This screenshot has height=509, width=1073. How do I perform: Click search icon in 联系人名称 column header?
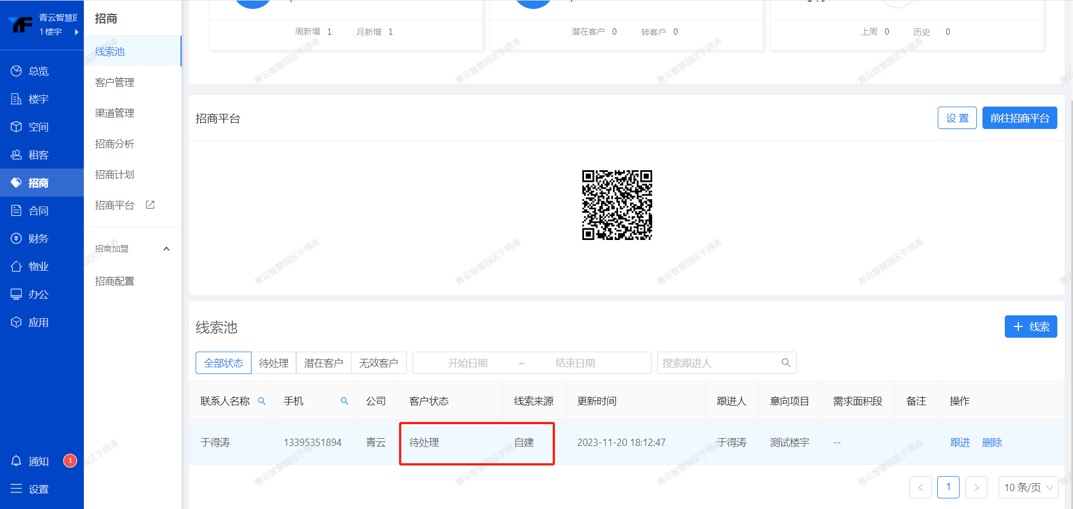(x=262, y=401)
